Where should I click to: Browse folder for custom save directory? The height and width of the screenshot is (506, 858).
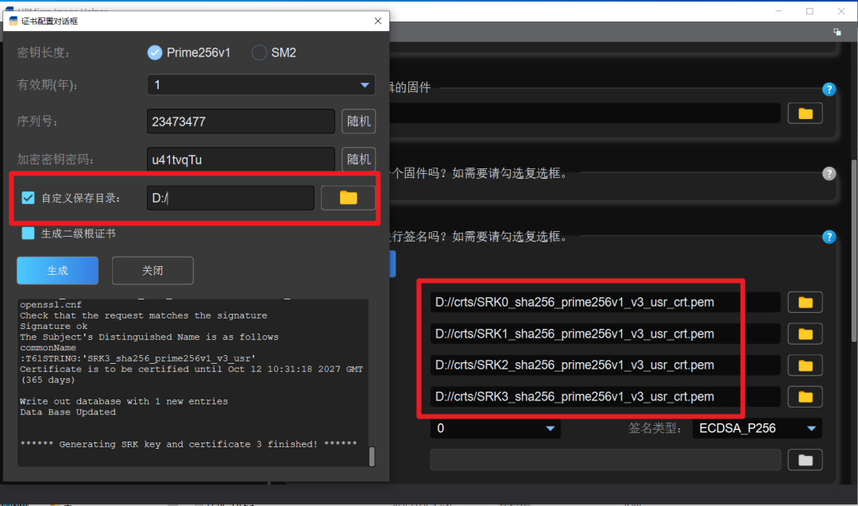coord(348,198)
